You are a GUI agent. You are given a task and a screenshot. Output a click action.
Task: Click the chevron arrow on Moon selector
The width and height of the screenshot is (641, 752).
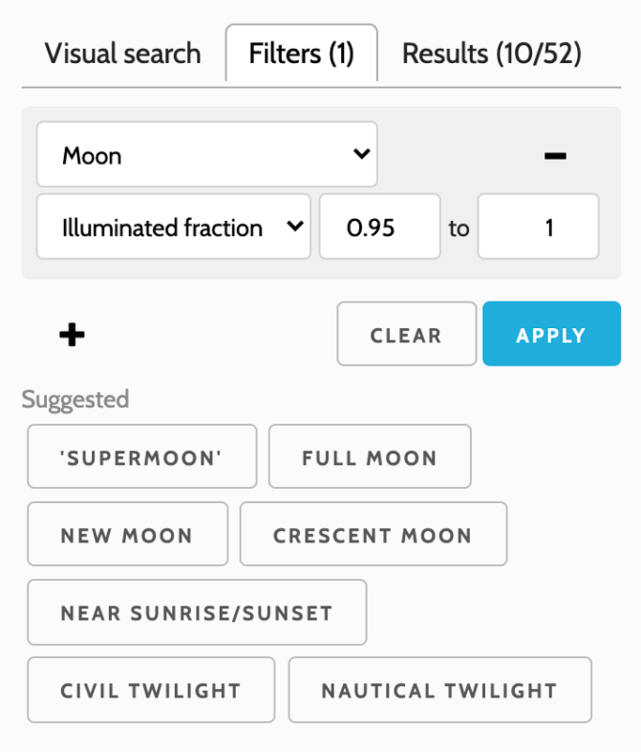361,154
